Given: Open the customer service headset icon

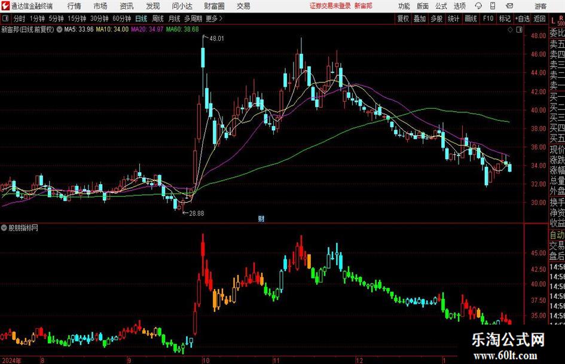Looking at the screenshot, I should 478,6.
